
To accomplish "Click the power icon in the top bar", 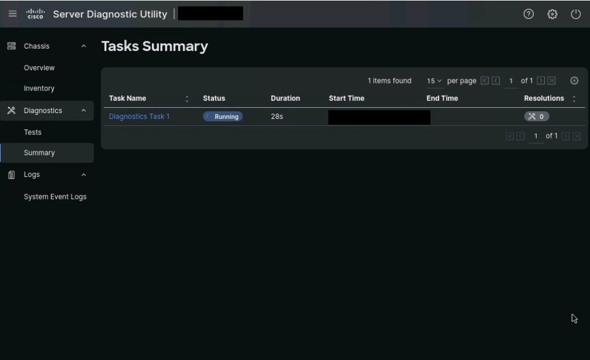I will tap(575, 14).
